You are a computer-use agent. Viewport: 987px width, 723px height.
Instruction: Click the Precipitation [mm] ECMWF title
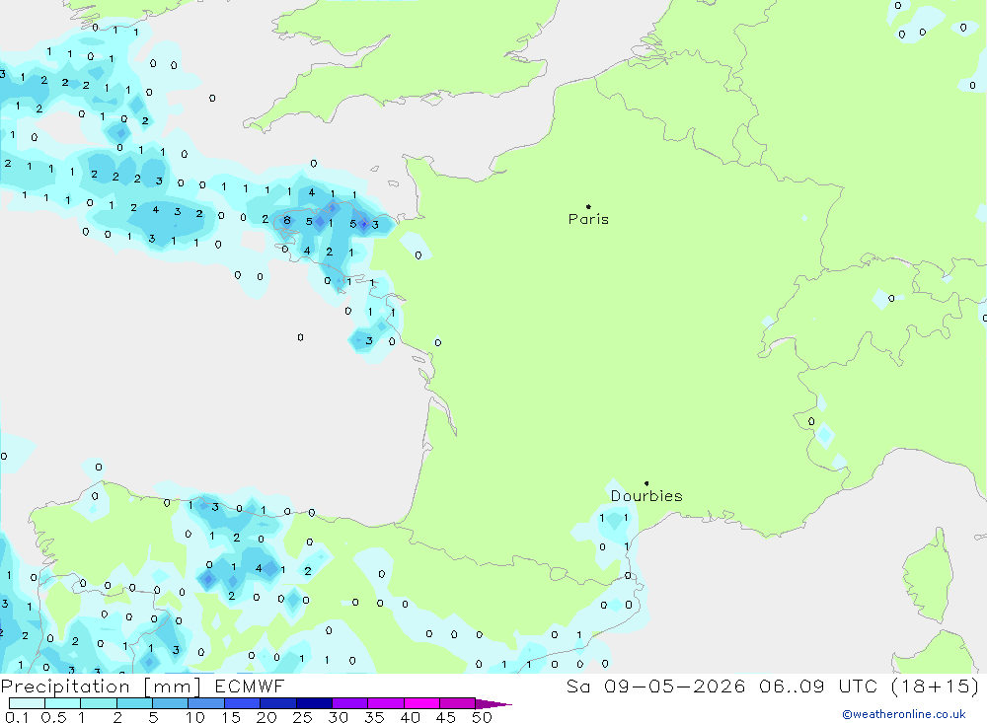(x=142, y=686)
